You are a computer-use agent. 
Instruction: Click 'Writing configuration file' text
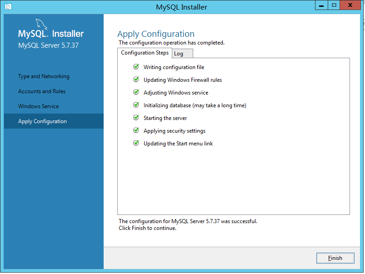[x=174, y=67]
